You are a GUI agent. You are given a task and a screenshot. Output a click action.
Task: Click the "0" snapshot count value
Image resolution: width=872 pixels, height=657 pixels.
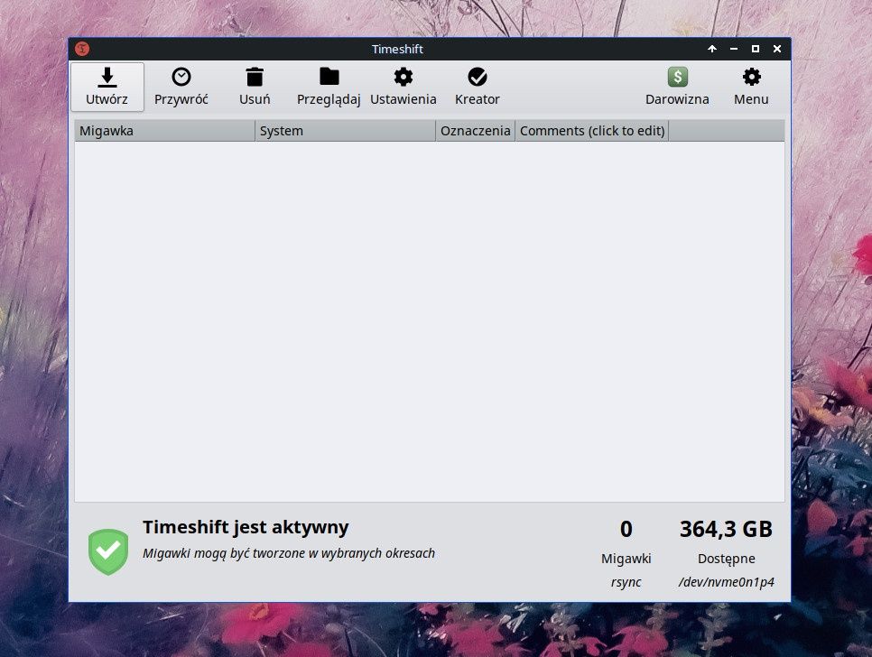click(626, 529)
